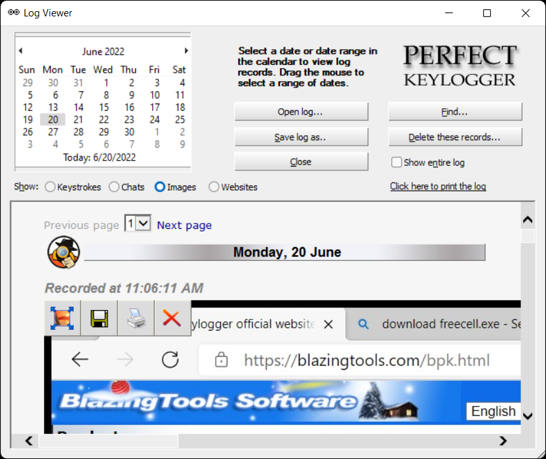The width and height of the screenshot is (546, 459).
Task: Click the English language selector
Action: [x=494, y=411]
